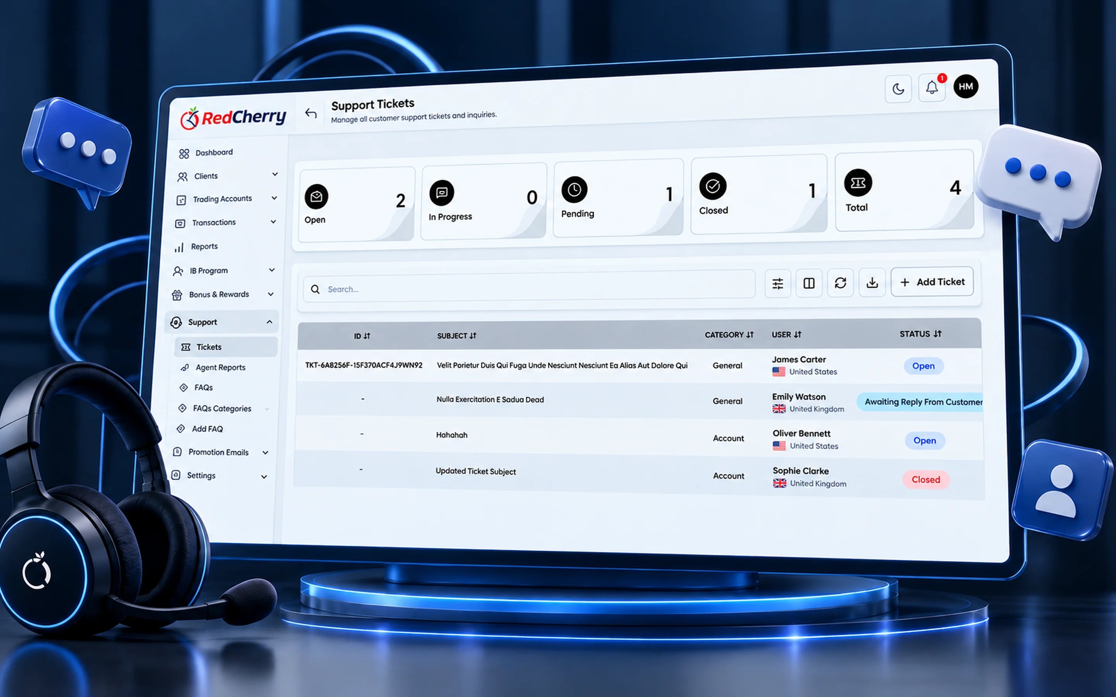The height and width of the screenshot is (697, 1116).
Task: Refresh the tickets list
Action: (x=840, y=283)
